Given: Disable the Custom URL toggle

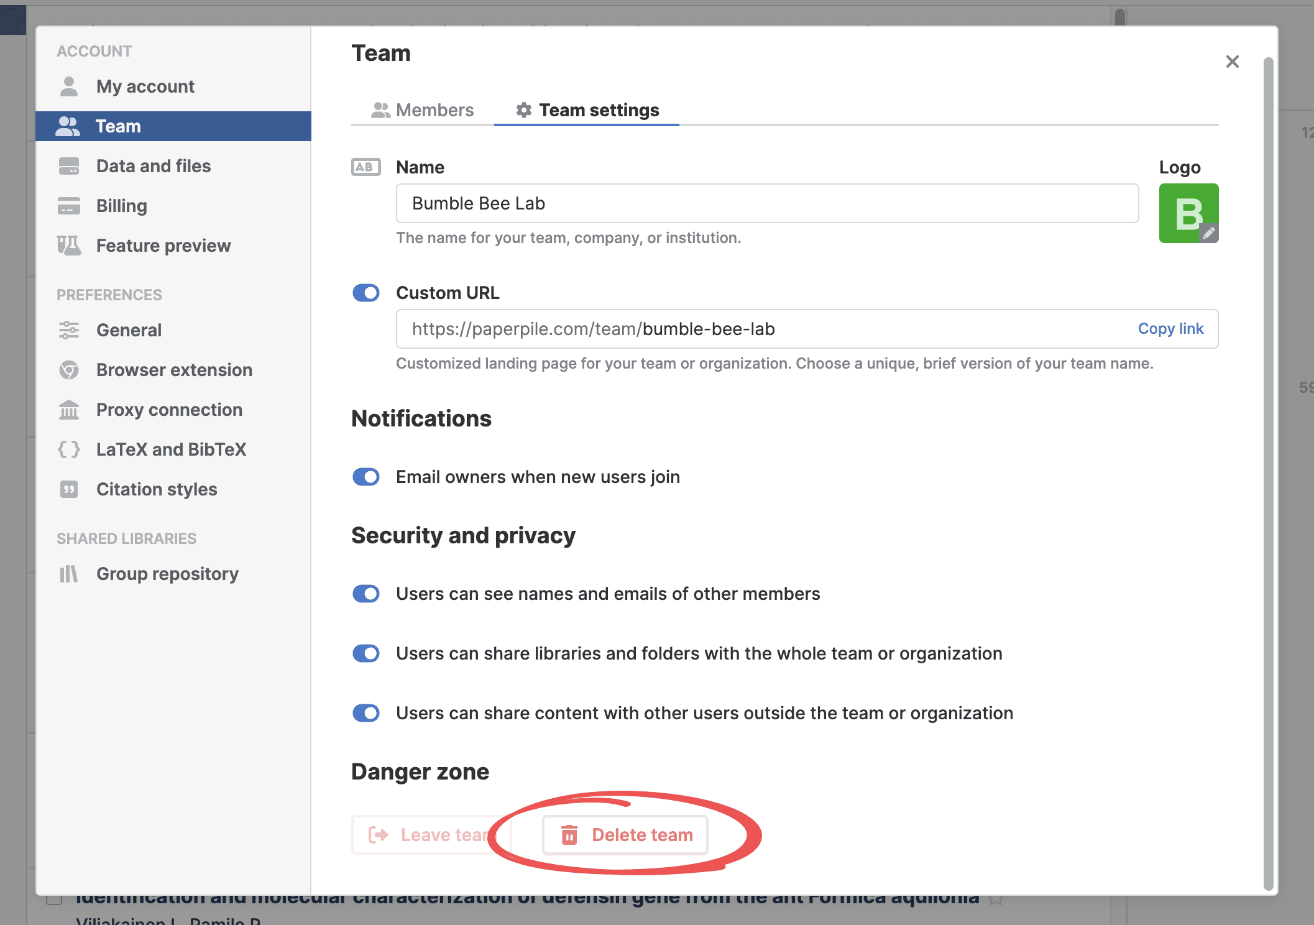Looking at the screenshot, I should (366, 293).
